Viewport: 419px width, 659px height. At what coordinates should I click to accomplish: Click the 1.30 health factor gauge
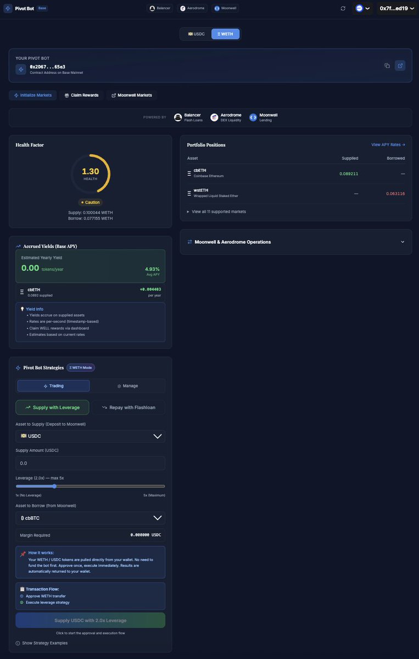(x=91, y=174)
